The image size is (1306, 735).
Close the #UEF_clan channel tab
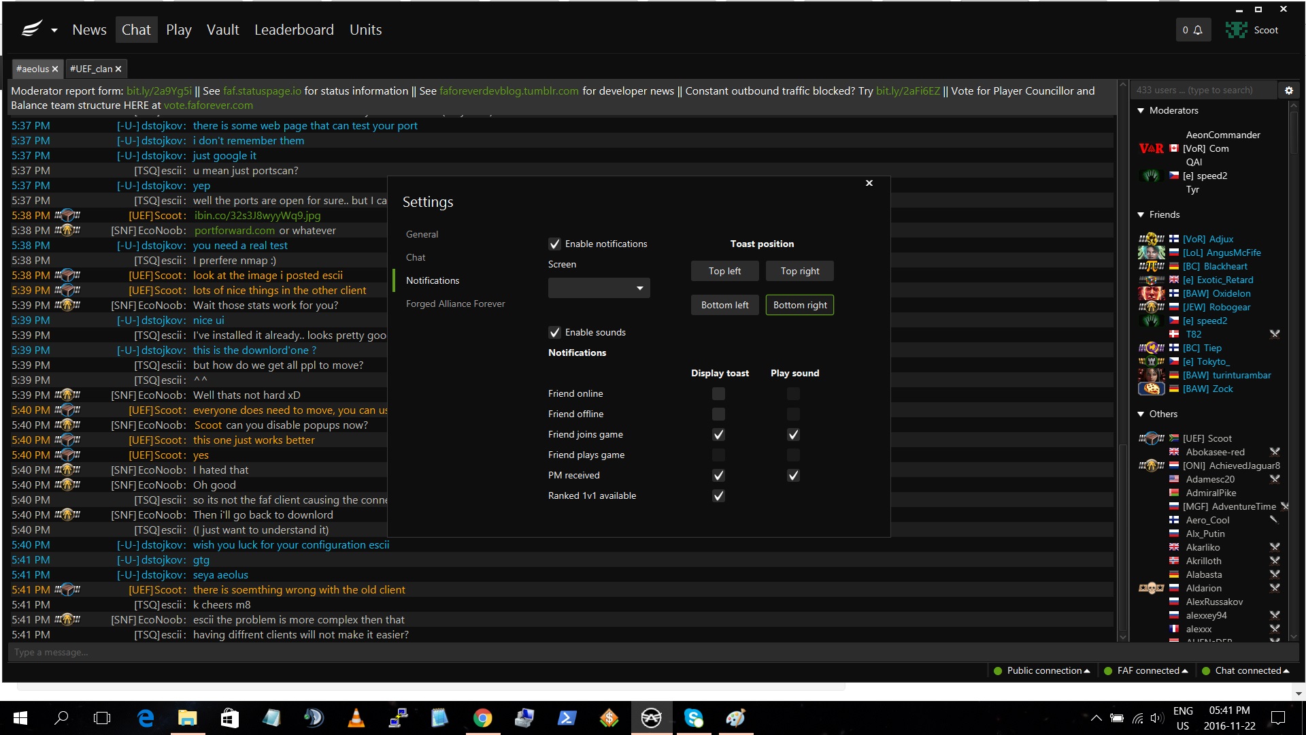pos(118,69)
